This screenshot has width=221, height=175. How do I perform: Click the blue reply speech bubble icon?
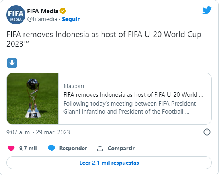pos(51,148)
